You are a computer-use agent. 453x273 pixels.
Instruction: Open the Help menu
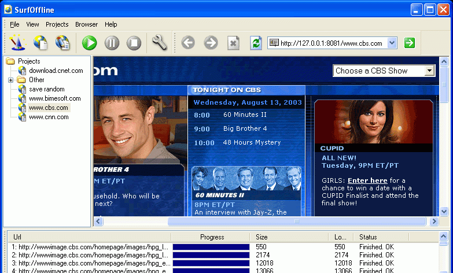(111, 24)
